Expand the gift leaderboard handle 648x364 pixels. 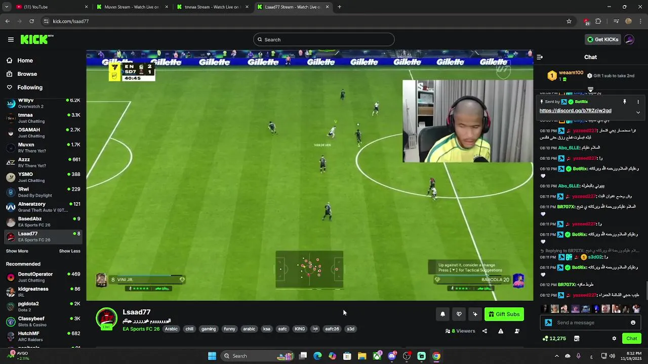pyautogui.click(x=590, y=89)
